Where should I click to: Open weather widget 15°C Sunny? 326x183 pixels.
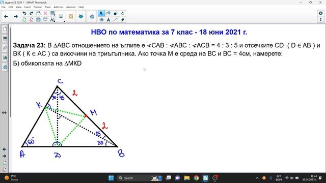(11, 178)
